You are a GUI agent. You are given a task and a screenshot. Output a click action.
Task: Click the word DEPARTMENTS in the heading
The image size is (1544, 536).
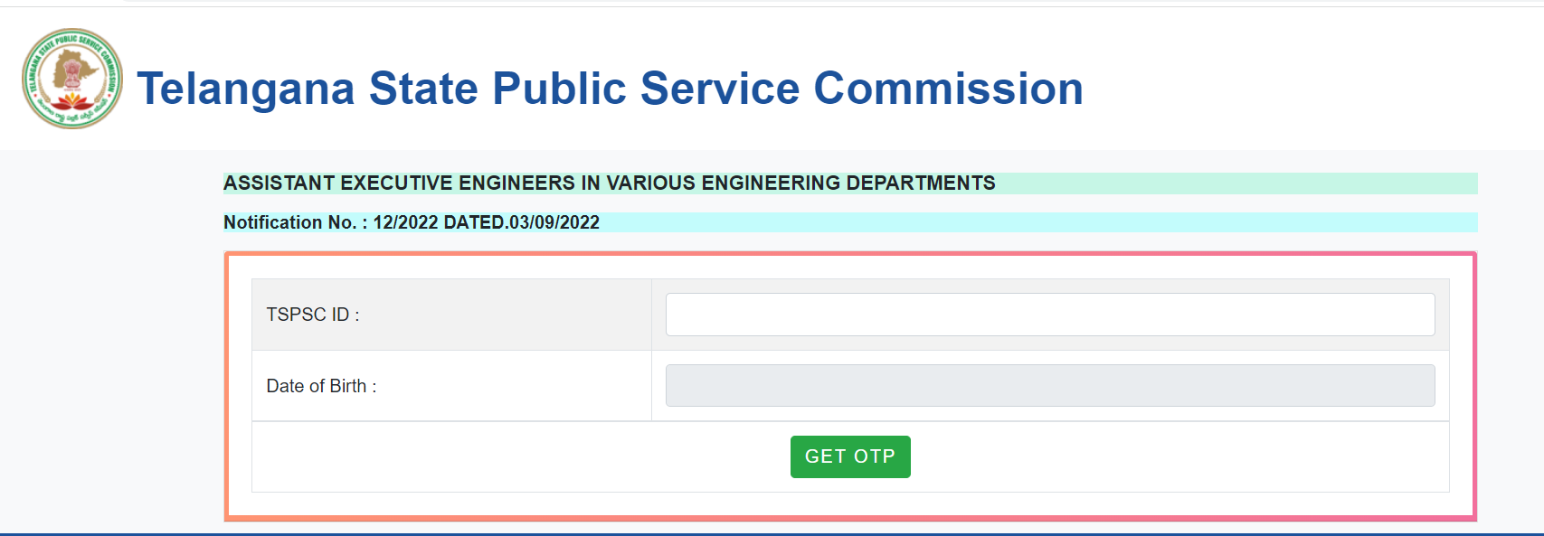(921, 183)
